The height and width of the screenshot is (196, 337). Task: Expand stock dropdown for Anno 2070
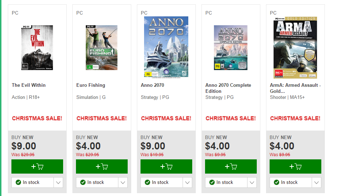pos(188,182)
